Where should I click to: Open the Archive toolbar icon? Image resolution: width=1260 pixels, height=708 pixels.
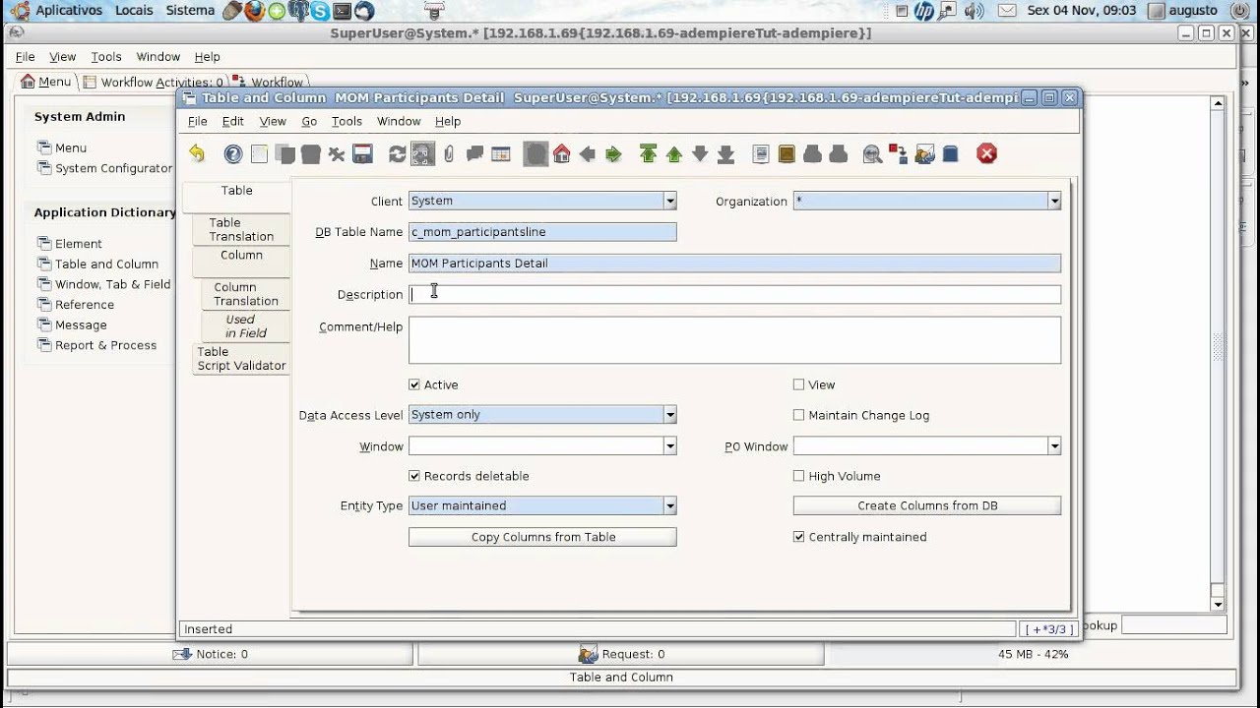point(787,153)
